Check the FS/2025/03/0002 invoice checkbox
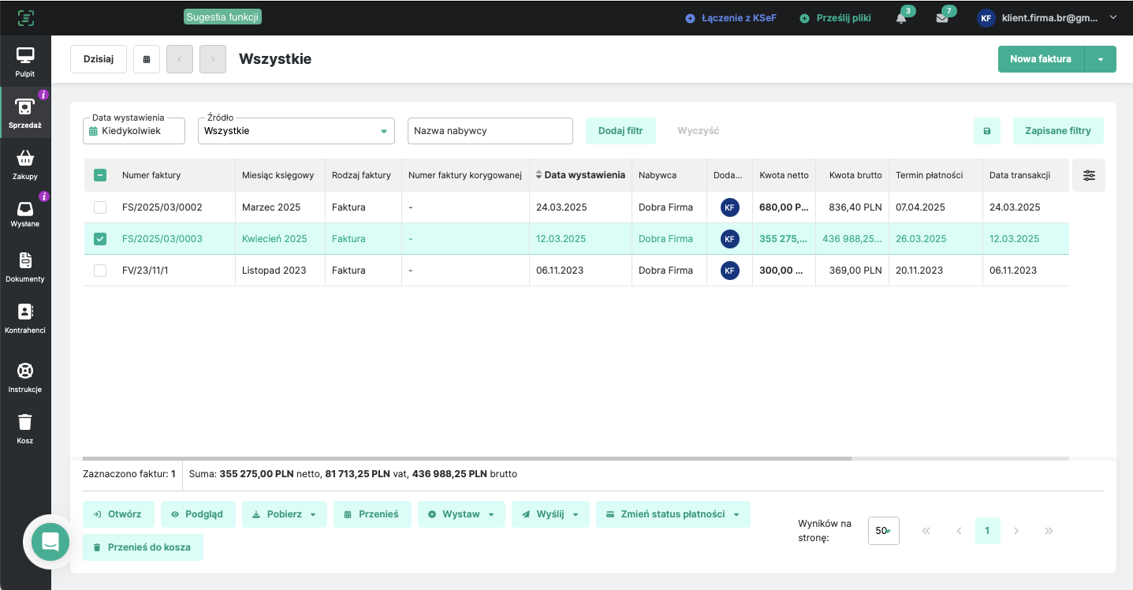Viewport: 1133px width, 590px height. [100, 207]
